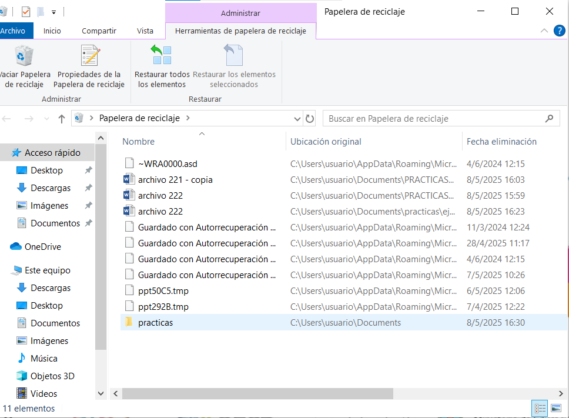
Task: Open the address bar history dropdown
Action: [x=297, y=119]
